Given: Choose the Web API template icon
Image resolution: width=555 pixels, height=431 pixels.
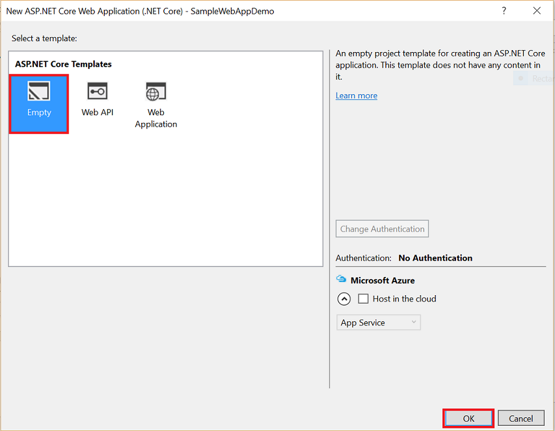Looking at the screenshot, I should click(98, 91).
